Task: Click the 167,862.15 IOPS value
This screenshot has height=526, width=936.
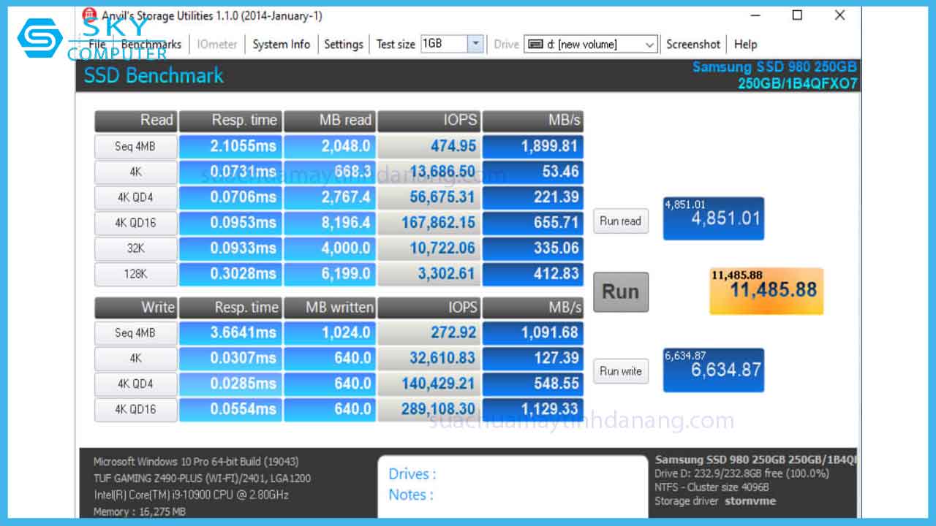Action: point(429,223)
